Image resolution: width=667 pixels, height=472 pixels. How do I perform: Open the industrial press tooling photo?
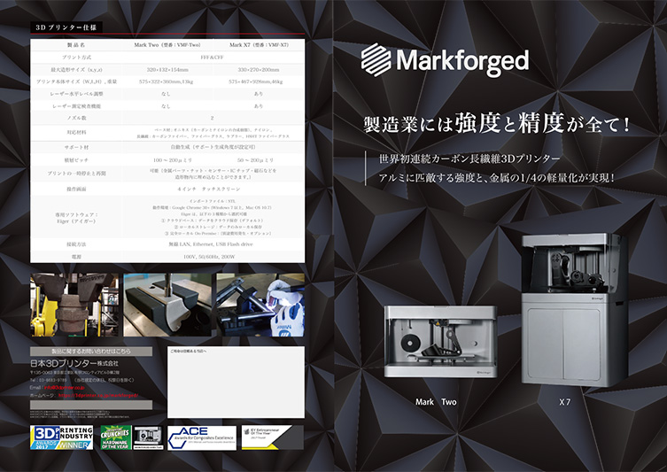click(74, 305)
